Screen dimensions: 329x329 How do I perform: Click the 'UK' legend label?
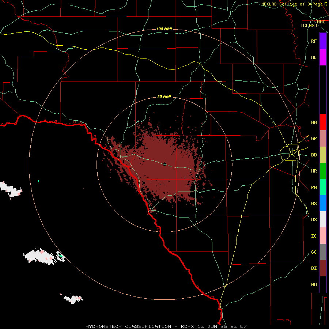314,57
